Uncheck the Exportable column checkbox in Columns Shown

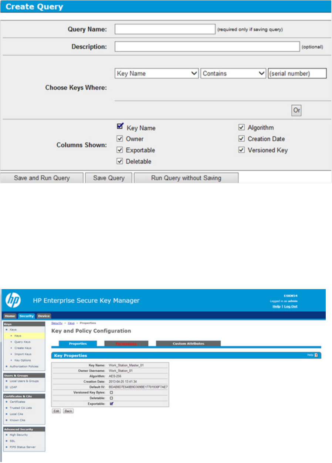click(x=119, y=150)
